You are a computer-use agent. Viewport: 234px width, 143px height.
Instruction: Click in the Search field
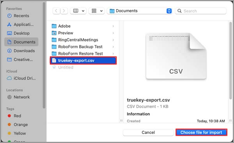pos(200,11)
